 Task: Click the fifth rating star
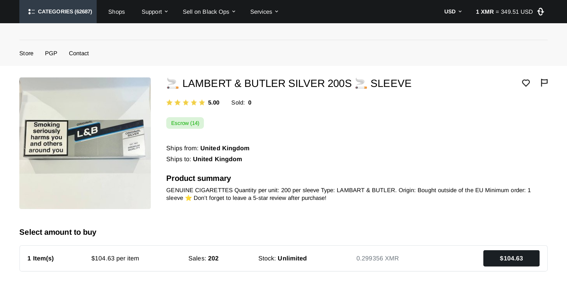[202, 102]
